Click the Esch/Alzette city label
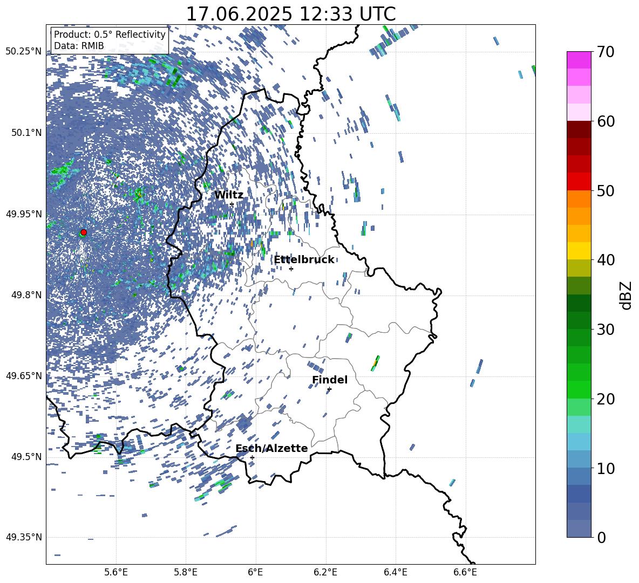The width and height of the screenshot is (639, 583). 271,448
